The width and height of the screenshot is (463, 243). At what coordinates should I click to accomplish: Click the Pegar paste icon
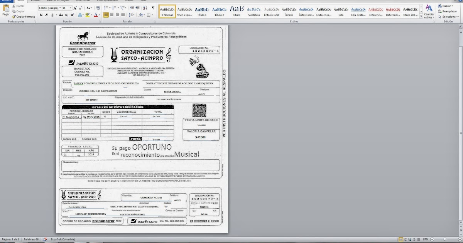pyautogui.click(x=6, y=8)
